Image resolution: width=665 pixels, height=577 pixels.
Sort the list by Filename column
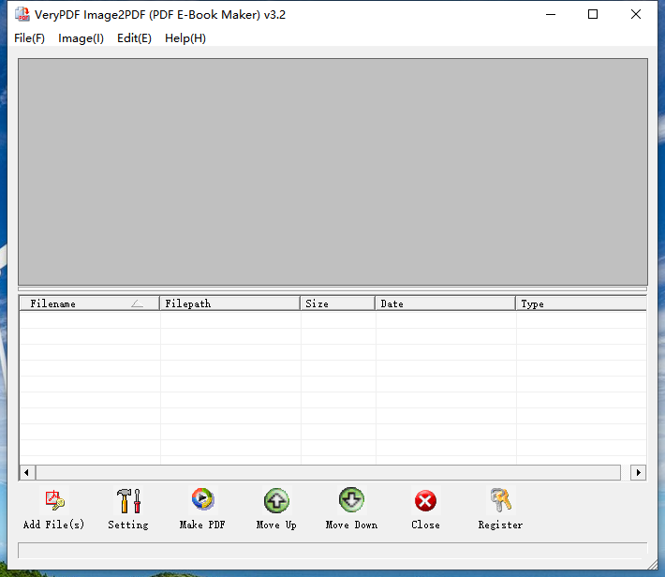tap(90, 303)
